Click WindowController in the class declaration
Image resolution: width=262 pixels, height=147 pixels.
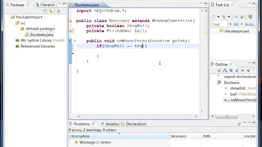click(172, 21)
